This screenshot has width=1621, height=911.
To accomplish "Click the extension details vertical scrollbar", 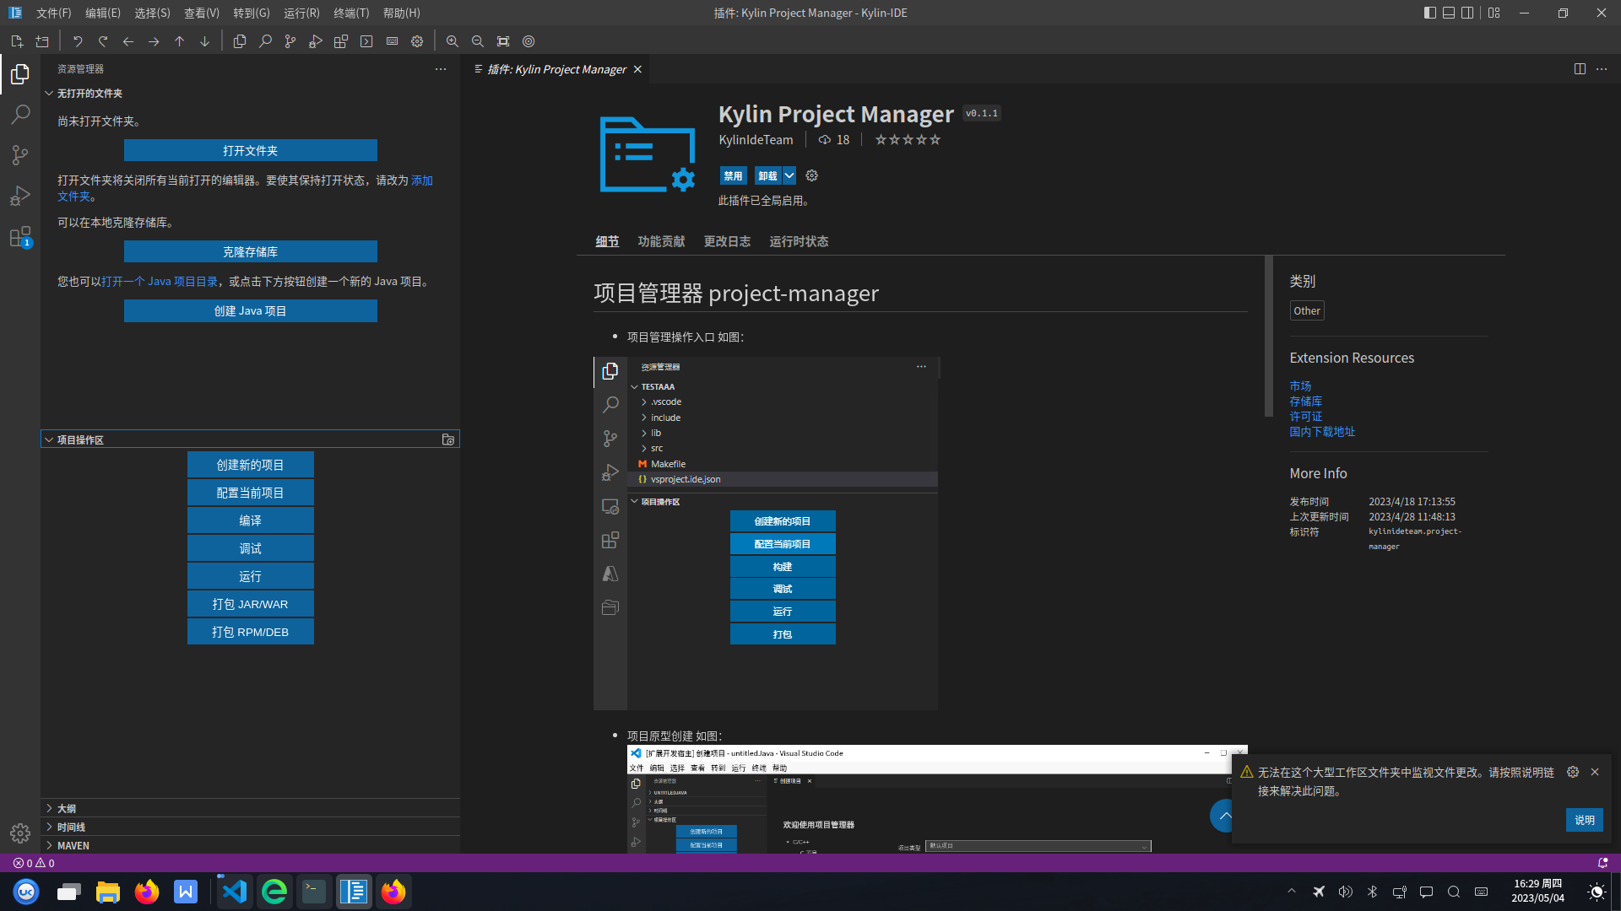I will point(1268,336).
